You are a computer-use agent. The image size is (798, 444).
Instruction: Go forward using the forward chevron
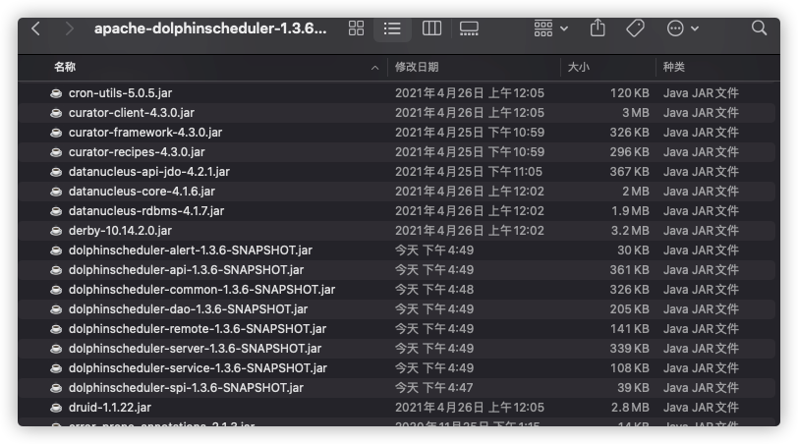click(69, 28)
